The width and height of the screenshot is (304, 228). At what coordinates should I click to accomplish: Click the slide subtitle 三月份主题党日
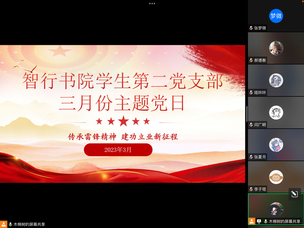pyautogui.click(x=122, y=103)
